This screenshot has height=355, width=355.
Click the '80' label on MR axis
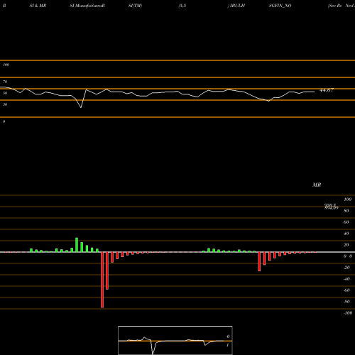click(346, 211)
